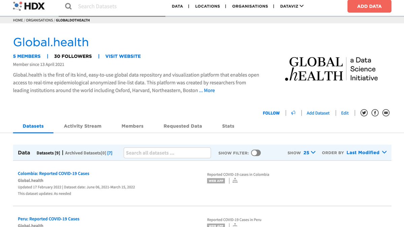Click the Global.health organisation title
The image size is (404, 227).
51,42
